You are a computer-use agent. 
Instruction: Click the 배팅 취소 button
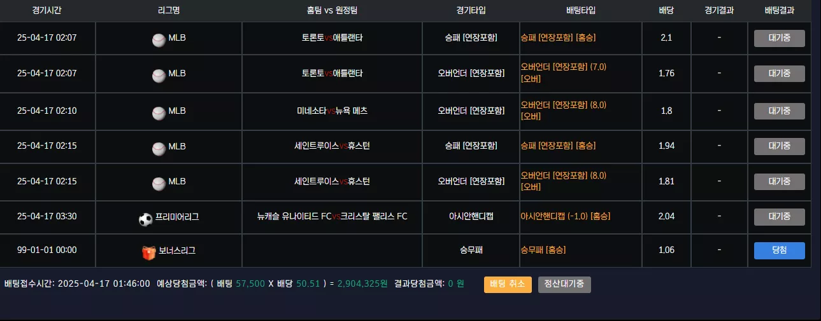(x=508, y=284)
